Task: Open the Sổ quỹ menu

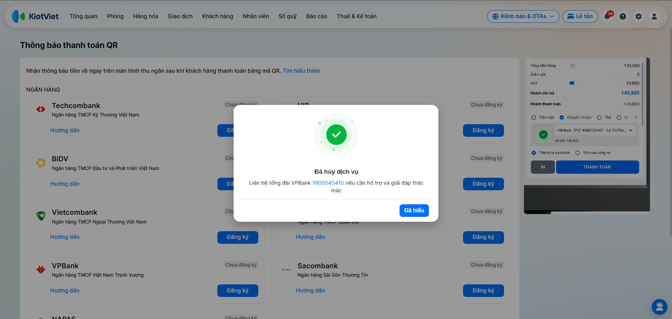Action: click(288, 16)
